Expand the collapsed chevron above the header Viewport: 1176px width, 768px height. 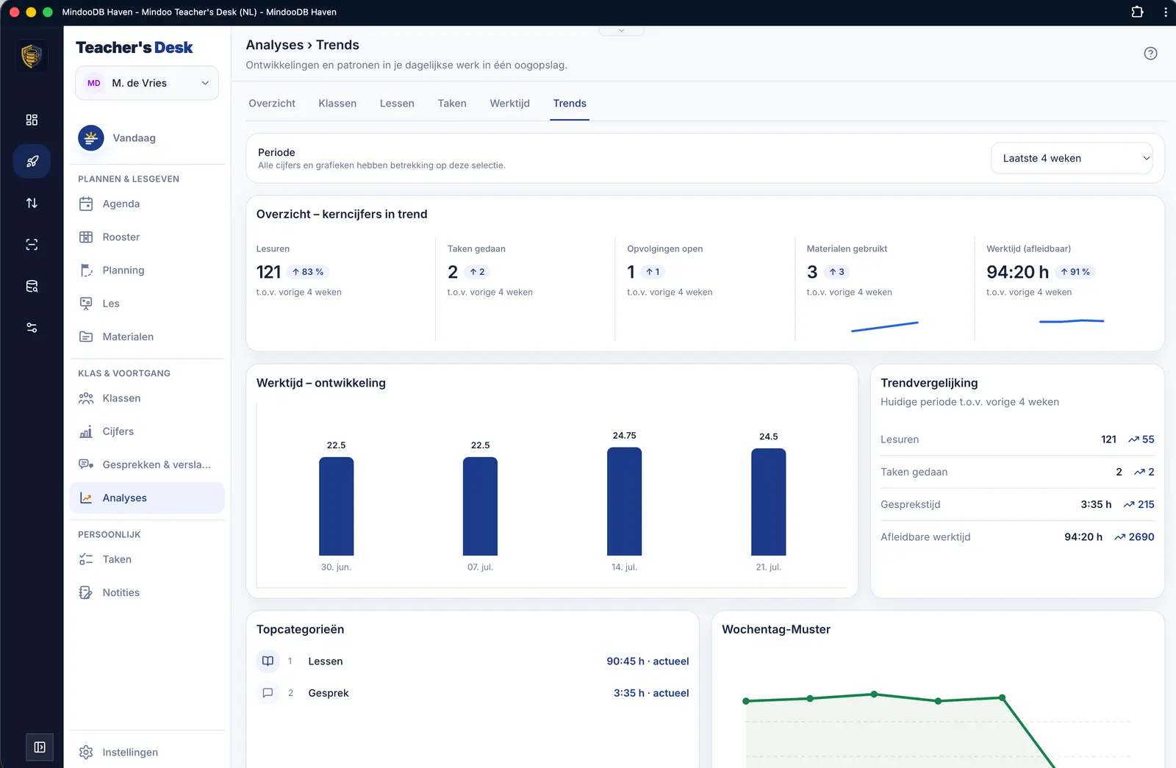[x=621, y=30]
